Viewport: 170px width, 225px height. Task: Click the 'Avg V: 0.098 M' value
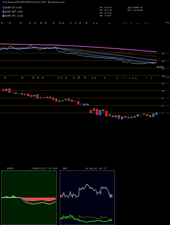point(135,7)
